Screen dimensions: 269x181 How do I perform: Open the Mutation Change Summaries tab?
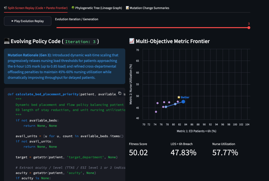click(147, 8)
